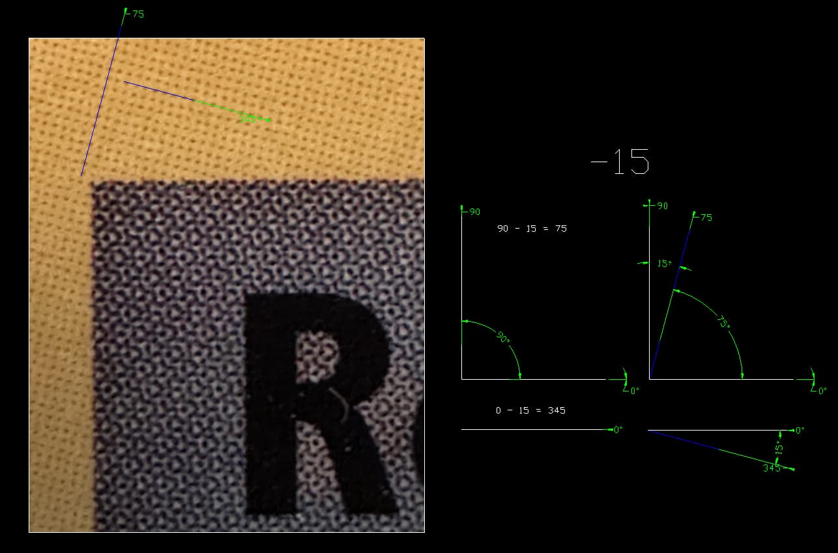Click the green "75" label above the photo
This screenshot has width=838, height=553.
(138, 14)
